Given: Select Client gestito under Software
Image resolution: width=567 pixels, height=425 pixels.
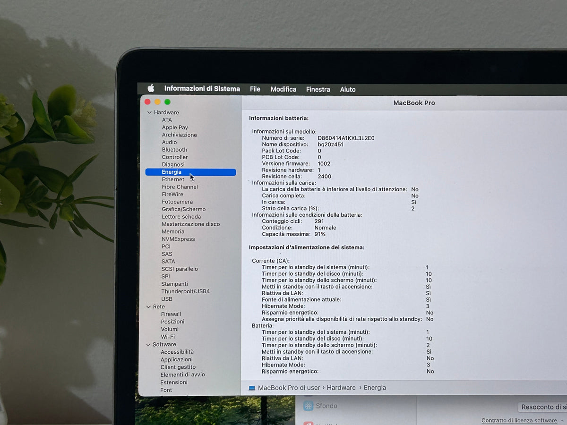Looking at the screenshot, I should [178, 367].
